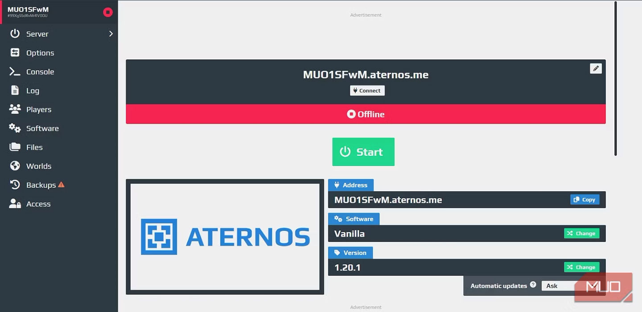Go to Access in the sidebar

pos(38,204)
